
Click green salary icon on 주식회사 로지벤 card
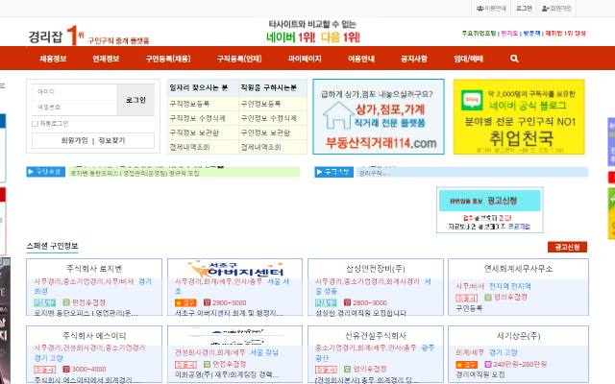[x=66, y=302]
